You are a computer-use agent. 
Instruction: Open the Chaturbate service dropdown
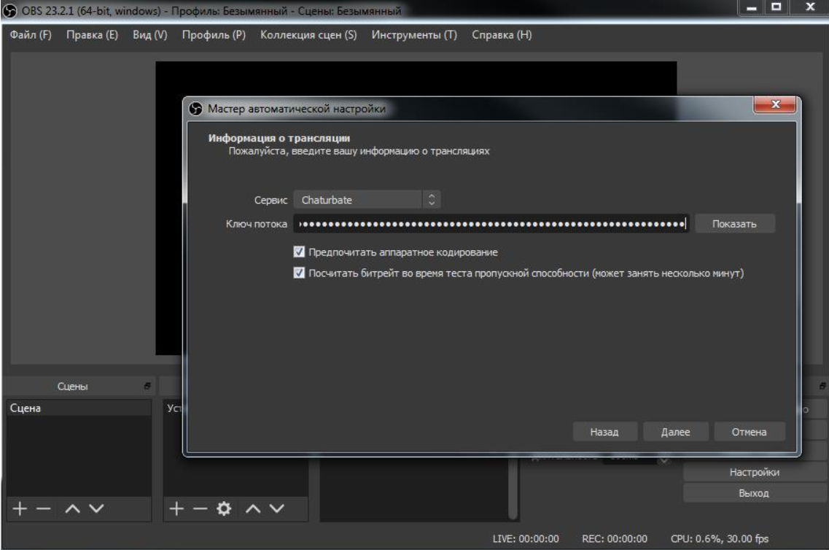point(367,200)
